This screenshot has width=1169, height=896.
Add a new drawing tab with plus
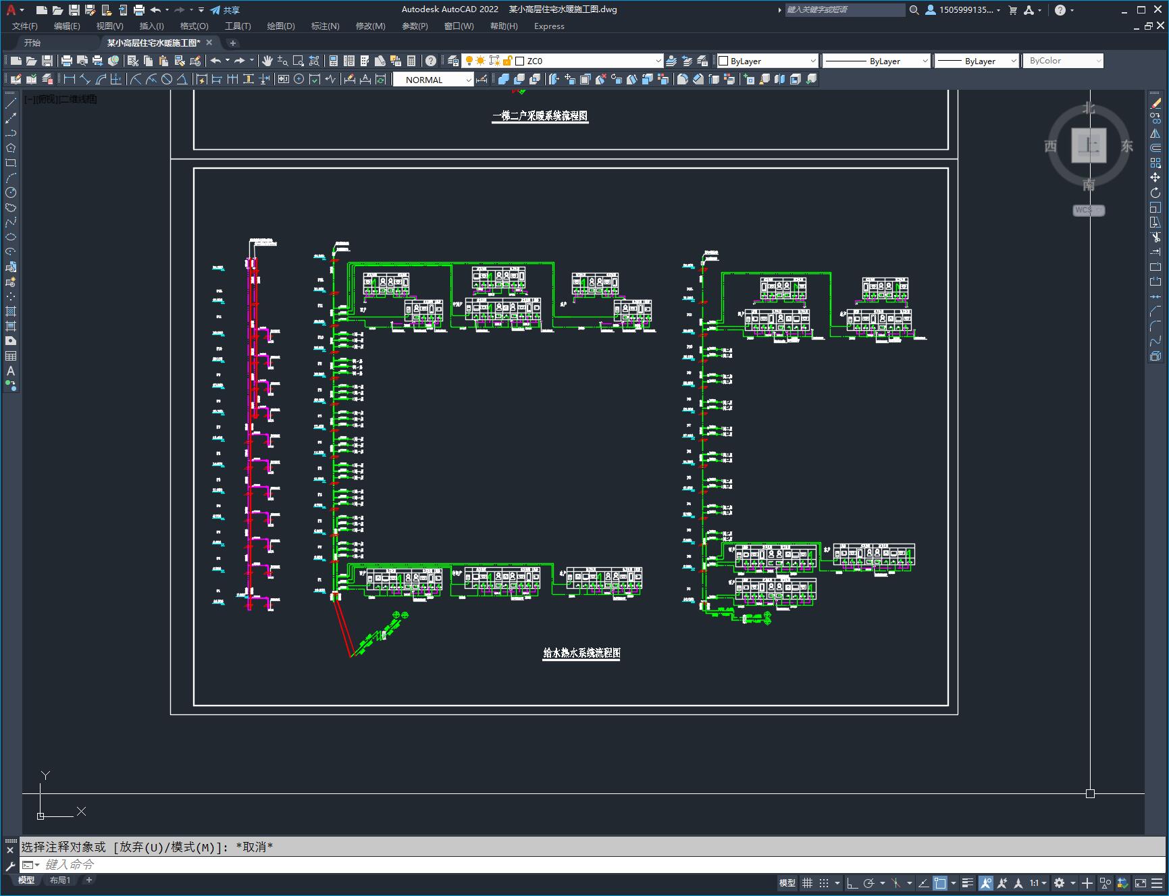click(x=233, y=43)
